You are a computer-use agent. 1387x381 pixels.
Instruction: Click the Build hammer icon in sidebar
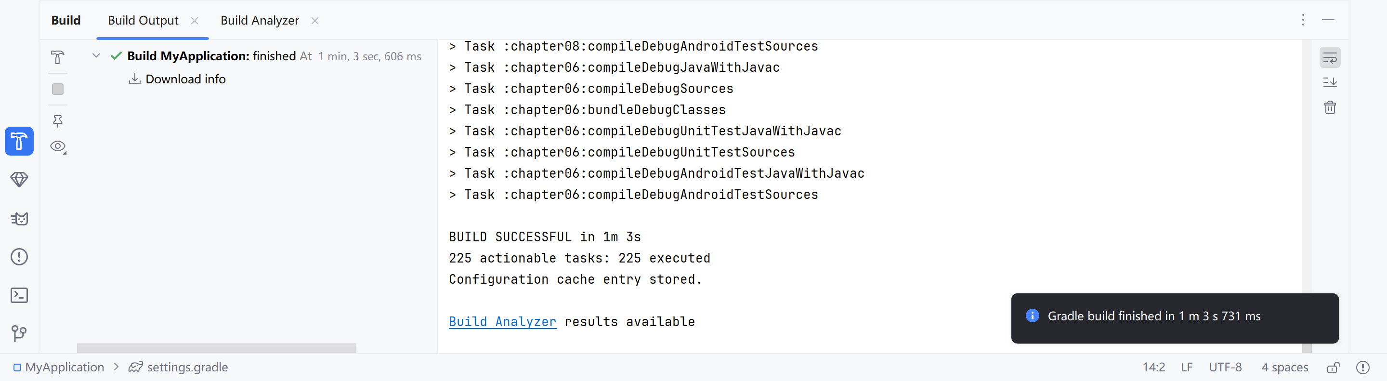tap(19, 141)
